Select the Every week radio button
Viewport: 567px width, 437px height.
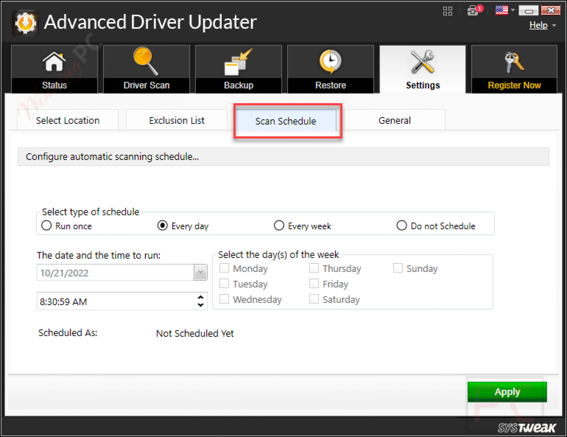pyautogui.click(x=279, y=225)
